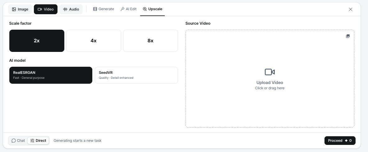Click the "Scale factor" heading
Viewport: 368px width, 152px height.
pyautogui.click(x=20, y=23)
